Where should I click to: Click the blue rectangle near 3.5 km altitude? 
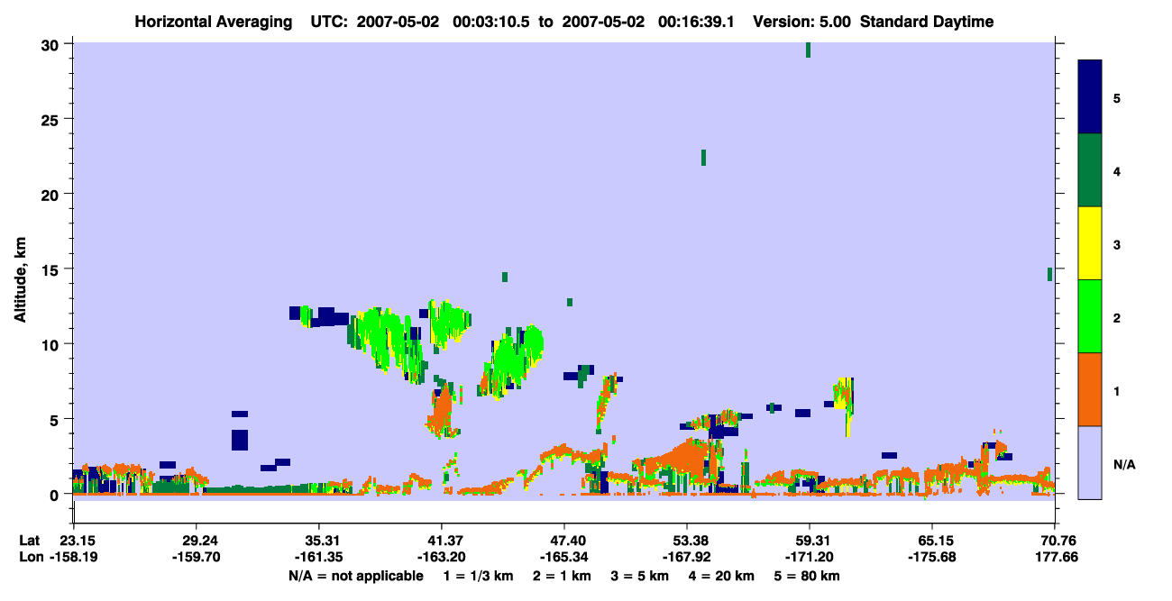[x=239, y=440]
